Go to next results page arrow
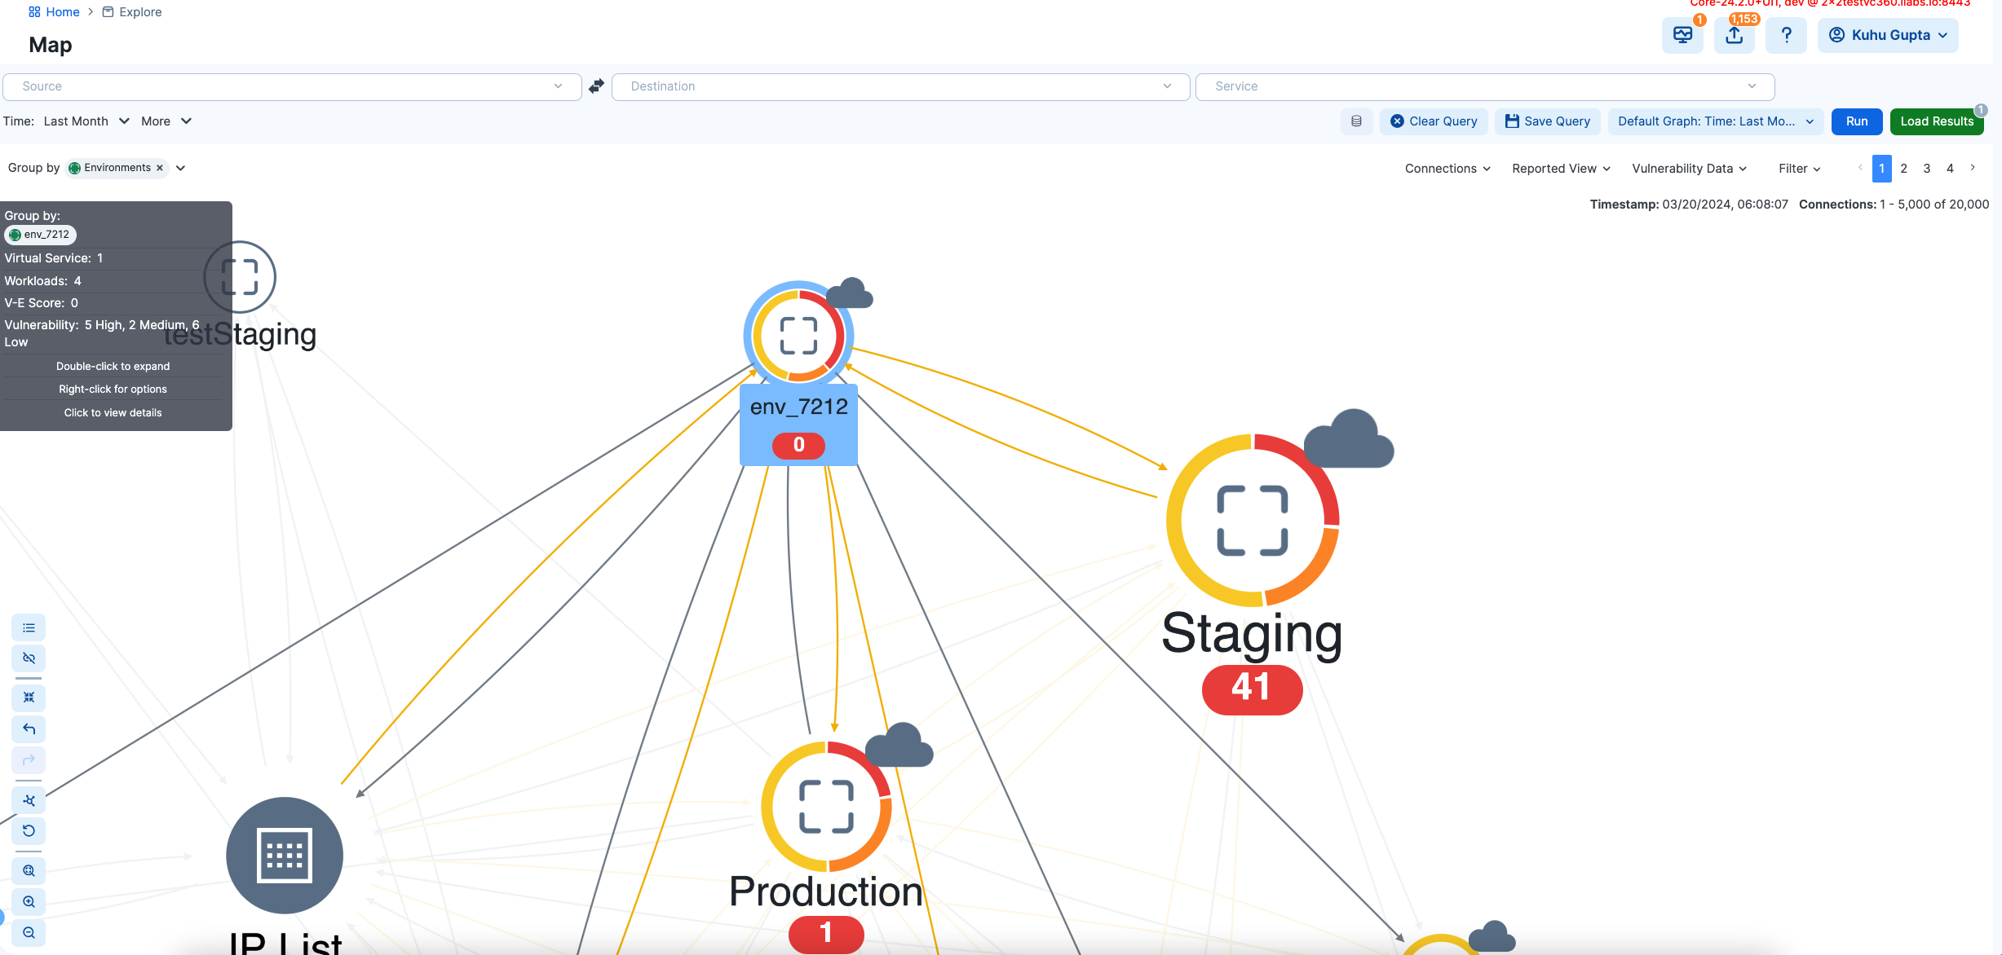Image resolution: width=2002 pixels, height=955 pixels. click(1973, 168)
